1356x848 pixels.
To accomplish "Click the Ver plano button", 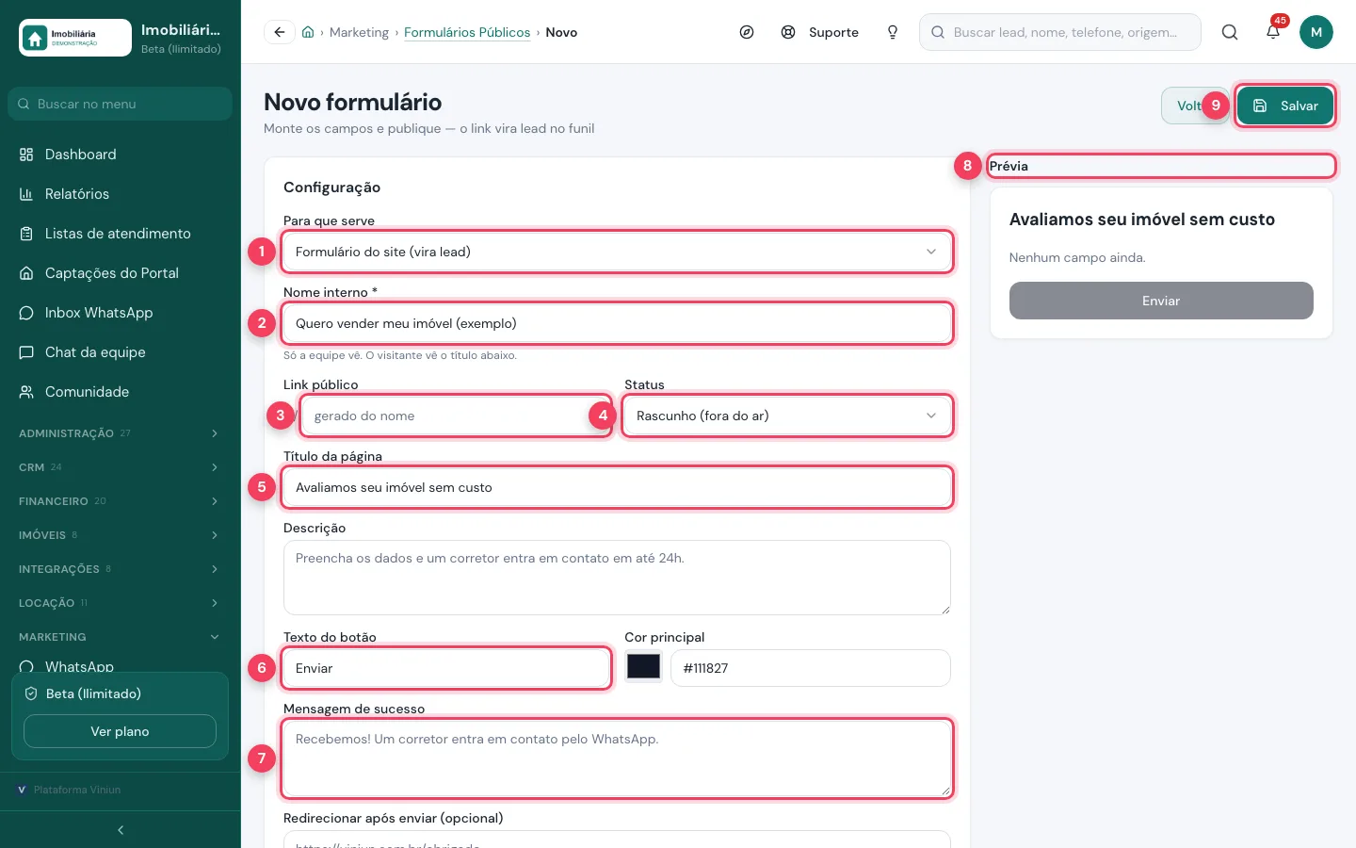I will pos(120,731).
